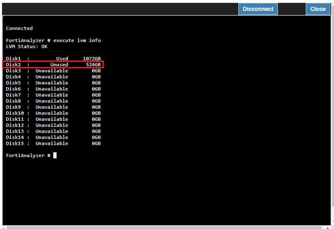
Task: Click the Disk9 Unavailable row
Action: click(53, 107)
